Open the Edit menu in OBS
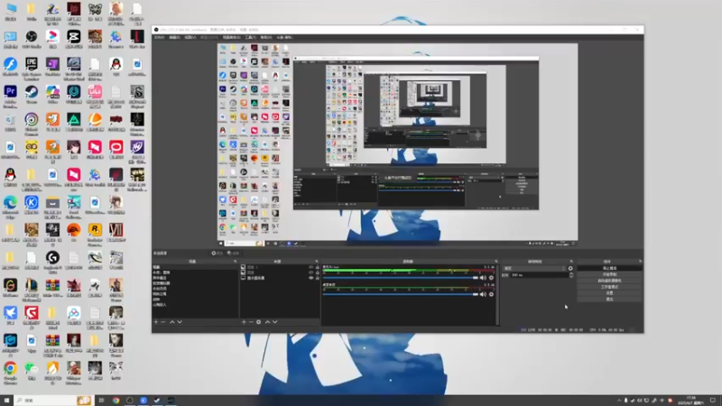 [174, 37]
